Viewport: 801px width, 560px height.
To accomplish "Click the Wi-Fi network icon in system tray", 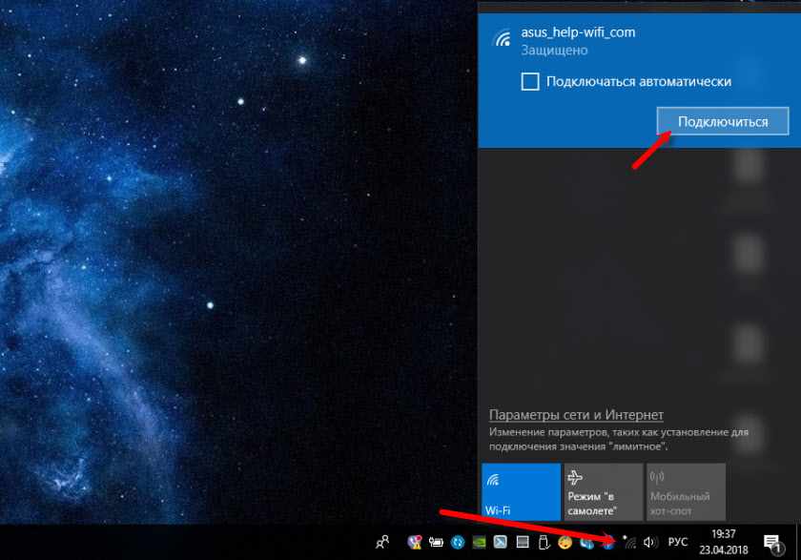I will click(629, 542).
